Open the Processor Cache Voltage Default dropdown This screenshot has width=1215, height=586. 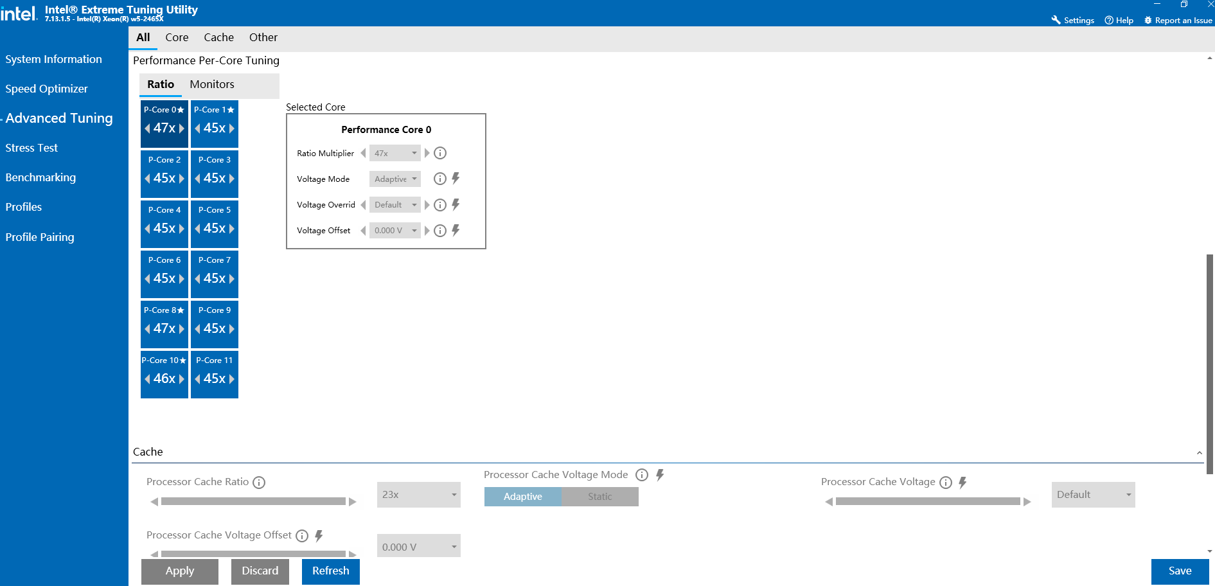1092,494
